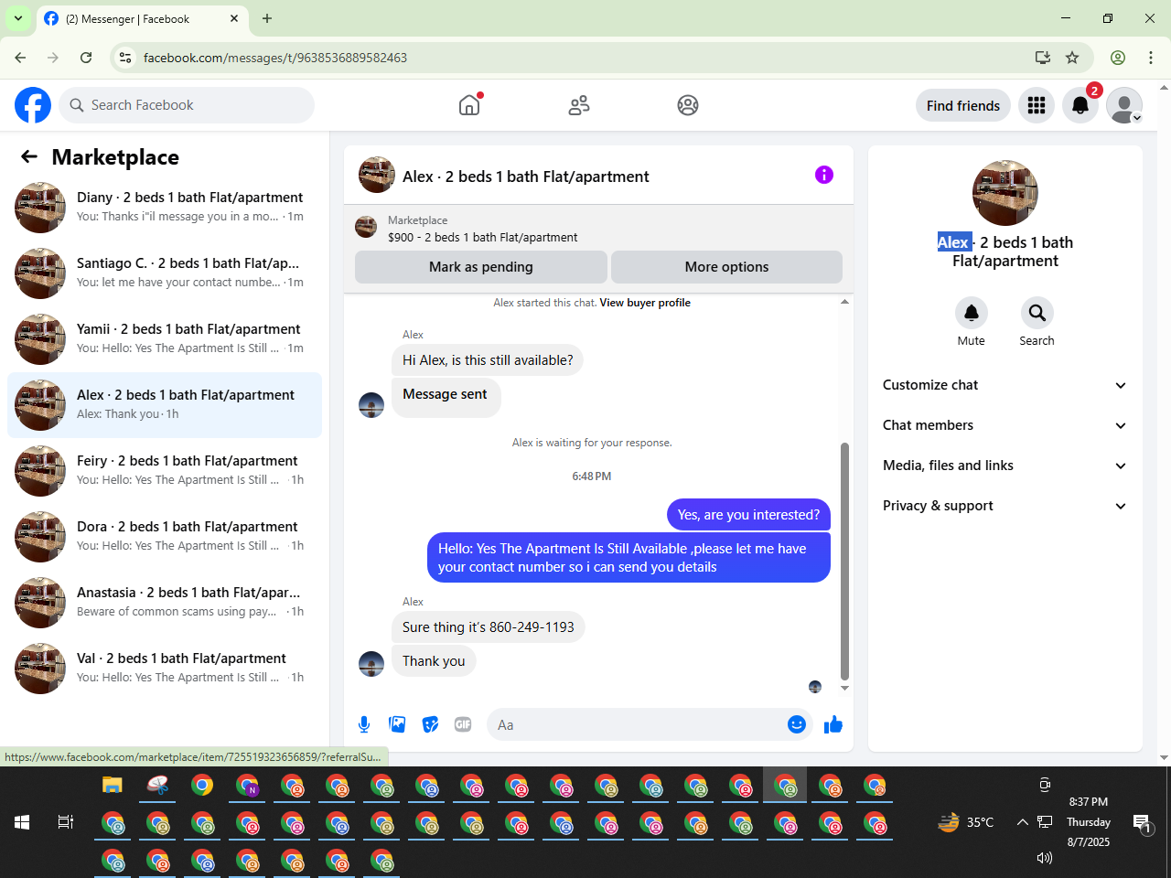Expand Media, files and links section
Screen dimensions: 1171x878
(1005, 466)
